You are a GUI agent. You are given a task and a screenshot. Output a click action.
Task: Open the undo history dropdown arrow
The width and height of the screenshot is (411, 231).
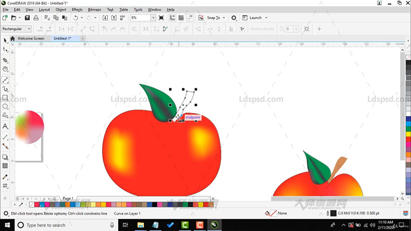pos(82,18)
